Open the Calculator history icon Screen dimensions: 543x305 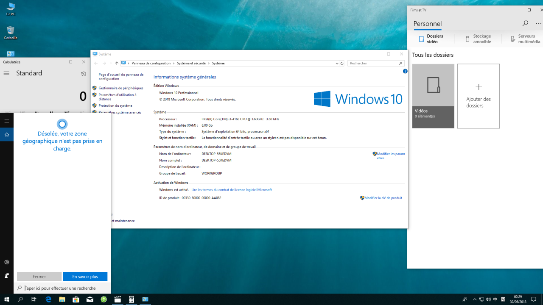(x=84, y=74)
